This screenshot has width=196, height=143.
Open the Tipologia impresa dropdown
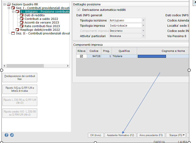coord(143,26)
